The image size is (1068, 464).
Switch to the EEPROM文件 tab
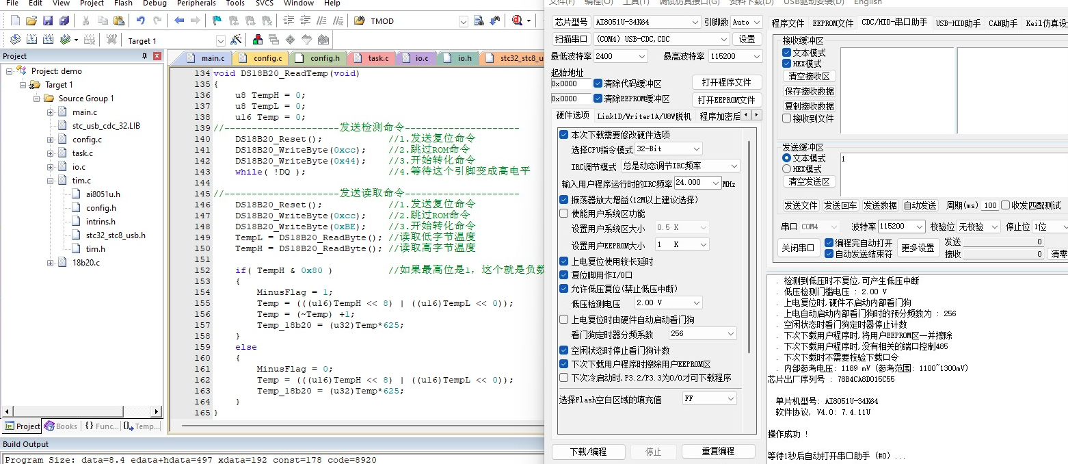833,23
